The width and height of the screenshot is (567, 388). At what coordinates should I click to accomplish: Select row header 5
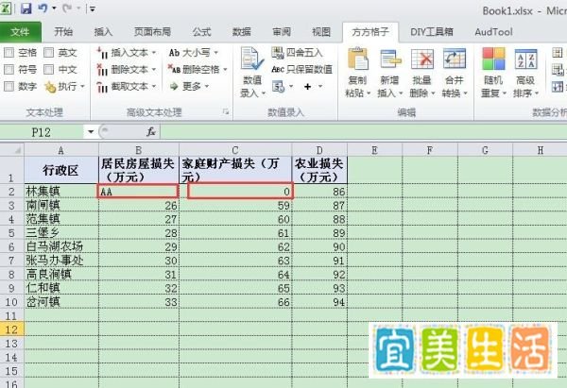point(11,233)
